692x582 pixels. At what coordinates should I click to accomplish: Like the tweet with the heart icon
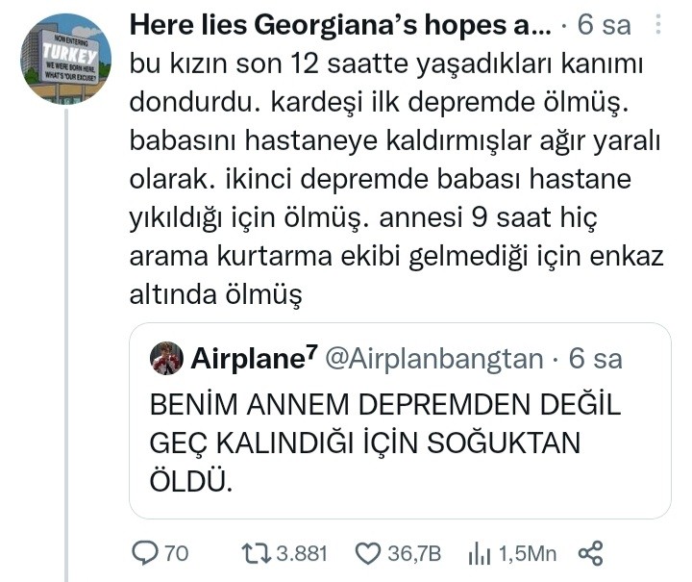click(368, 552)
